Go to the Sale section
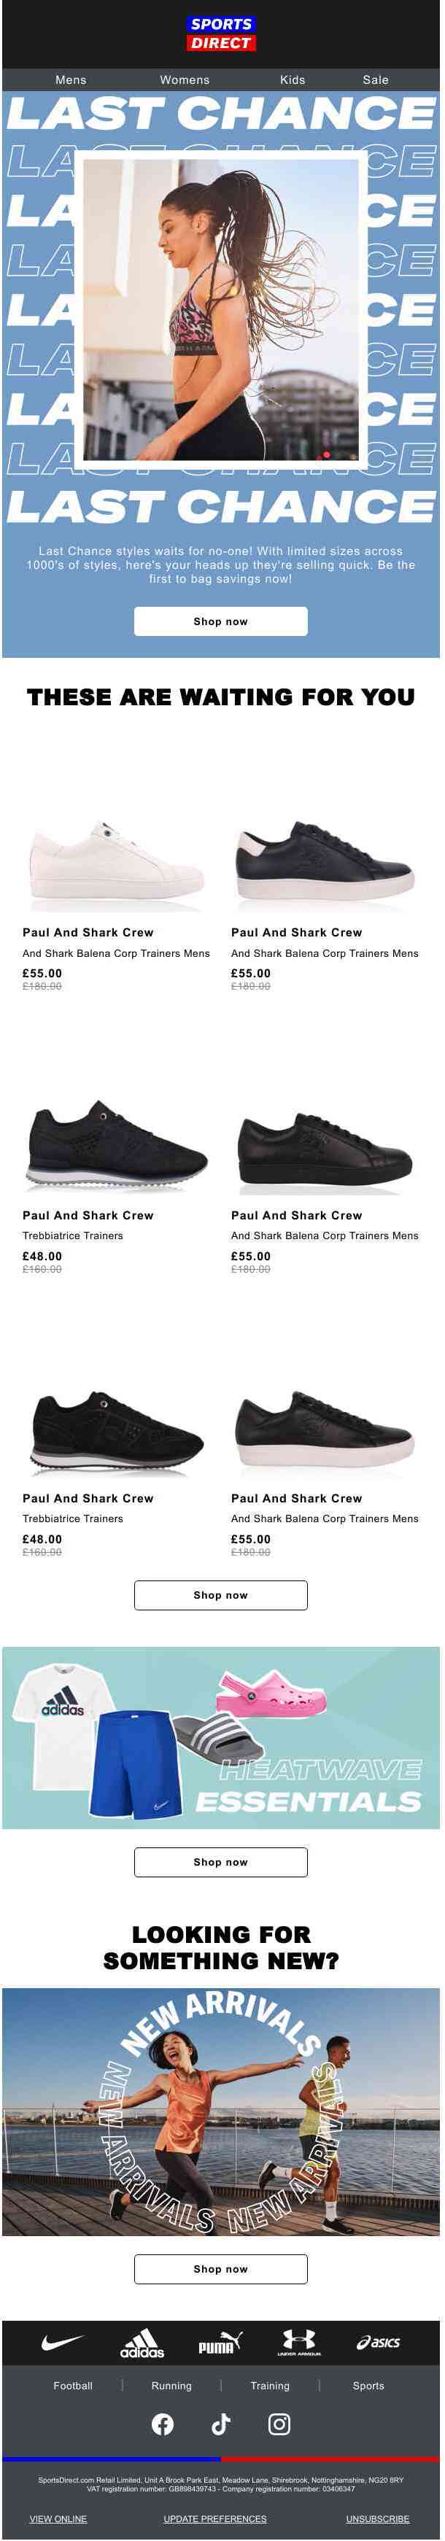Image resolution: width=445 pixels, height=2541 pixels. coord(376,80)
